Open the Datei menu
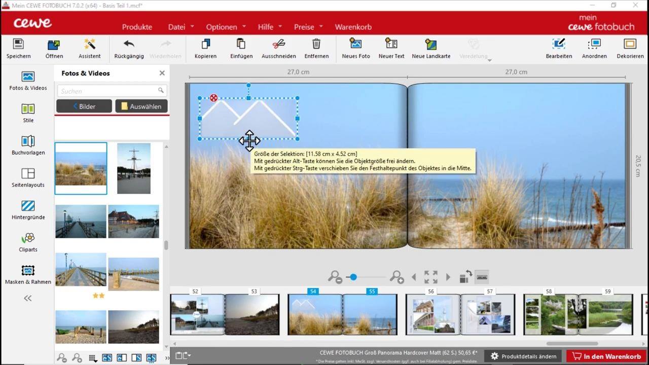Screen dimensions: 649x365 point(181,27)
